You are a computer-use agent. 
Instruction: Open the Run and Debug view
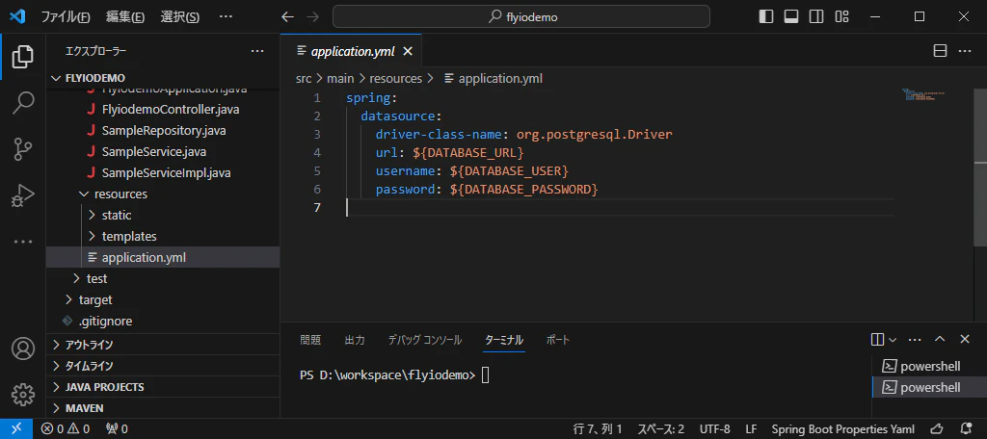point(23,195)
